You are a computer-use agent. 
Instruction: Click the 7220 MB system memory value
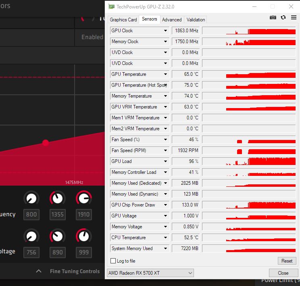click(x=186, y=248)
